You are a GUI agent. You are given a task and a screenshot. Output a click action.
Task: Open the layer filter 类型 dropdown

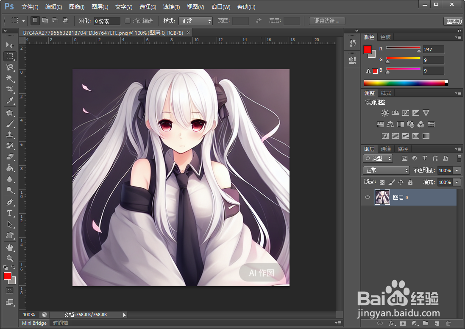tap(378, 159)
